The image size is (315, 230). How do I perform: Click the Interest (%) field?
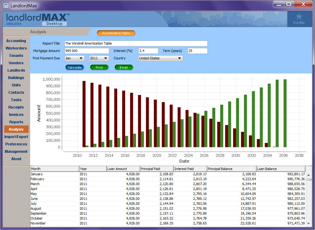point(148,51)
